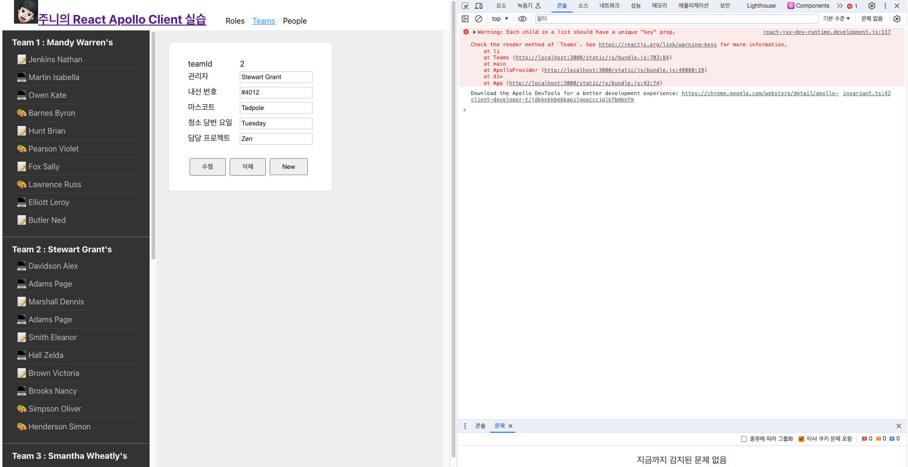
Task: Open the 녹음기 recorder tab
Action: pyautogui.click(x=529, y=6)
